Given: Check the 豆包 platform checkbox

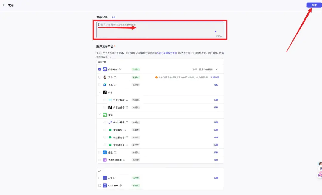Looking at the screenshot, I should click(x=100, y=78).
